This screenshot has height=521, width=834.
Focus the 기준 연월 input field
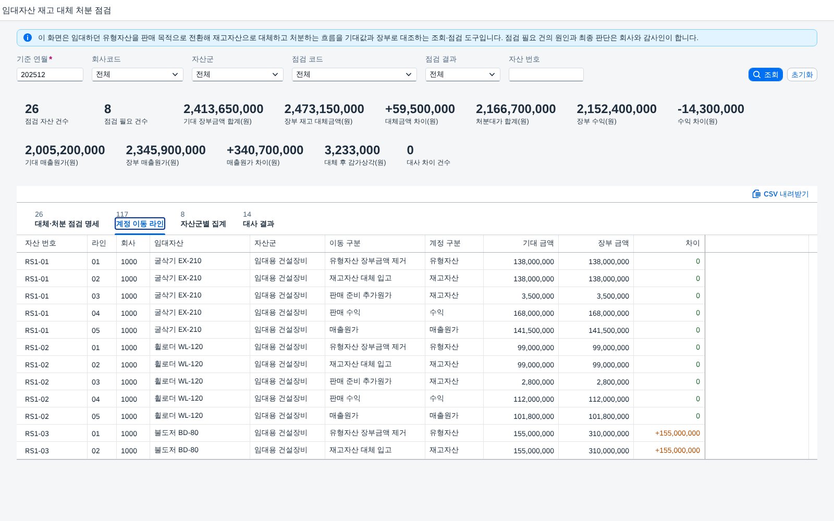click(x=50, y=75)
